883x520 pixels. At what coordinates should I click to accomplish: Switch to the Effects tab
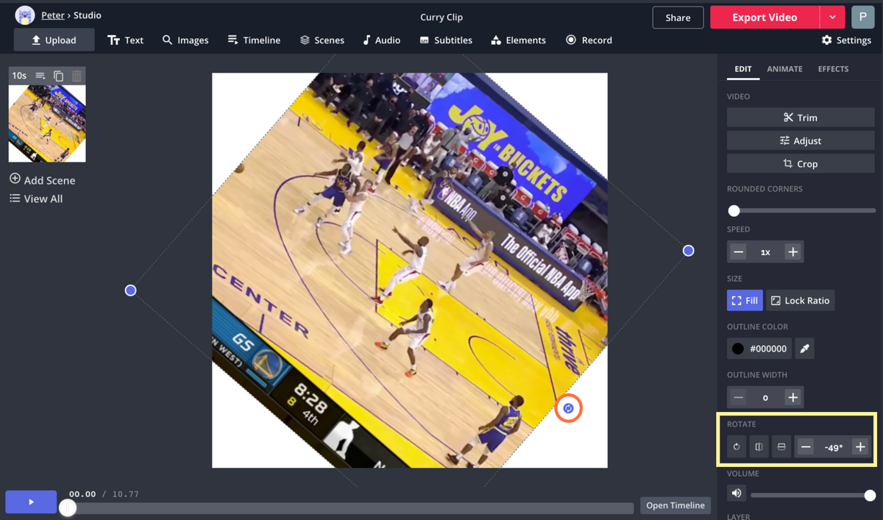[833, 69]
